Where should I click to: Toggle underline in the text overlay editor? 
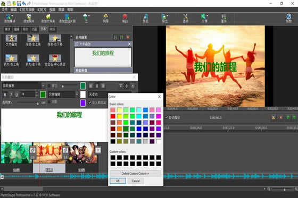tap(16, 94)
